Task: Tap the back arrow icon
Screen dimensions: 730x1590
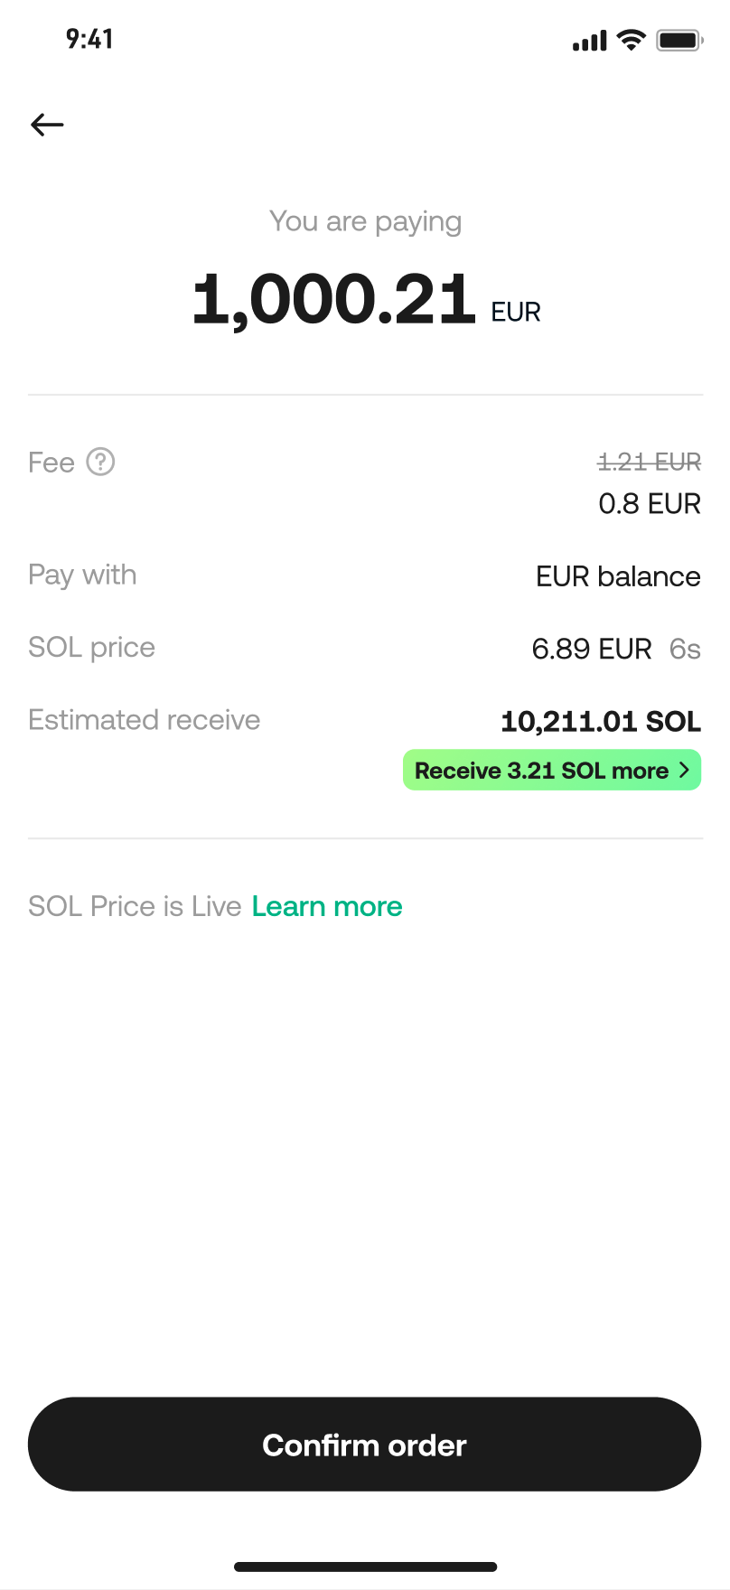Action: pyautogui.click(x=47, y=125)
